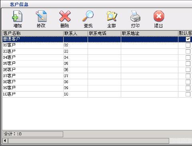Click contact cell showing 03
This screenshot has width=192, height=146.
(76, 52)
